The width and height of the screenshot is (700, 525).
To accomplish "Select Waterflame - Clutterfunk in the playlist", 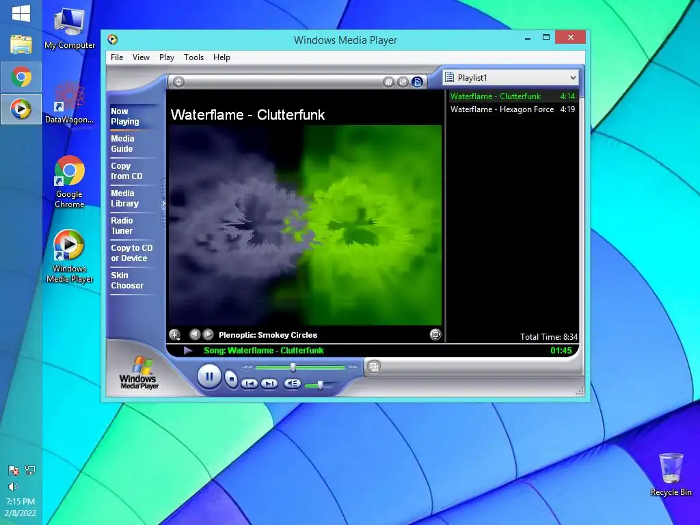I will [513, 96].
